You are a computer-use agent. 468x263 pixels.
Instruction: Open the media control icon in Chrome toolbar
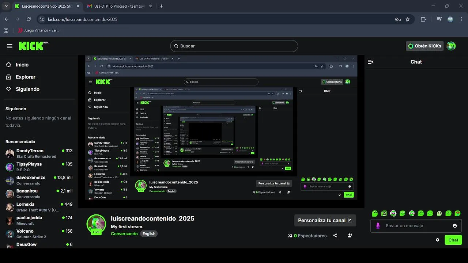click(439, 19)
